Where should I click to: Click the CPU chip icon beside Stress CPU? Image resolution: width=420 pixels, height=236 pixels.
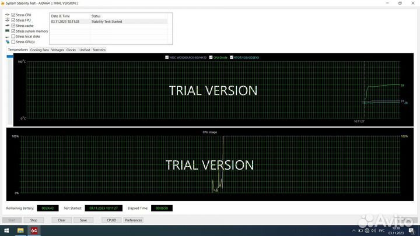coord(7,15)
